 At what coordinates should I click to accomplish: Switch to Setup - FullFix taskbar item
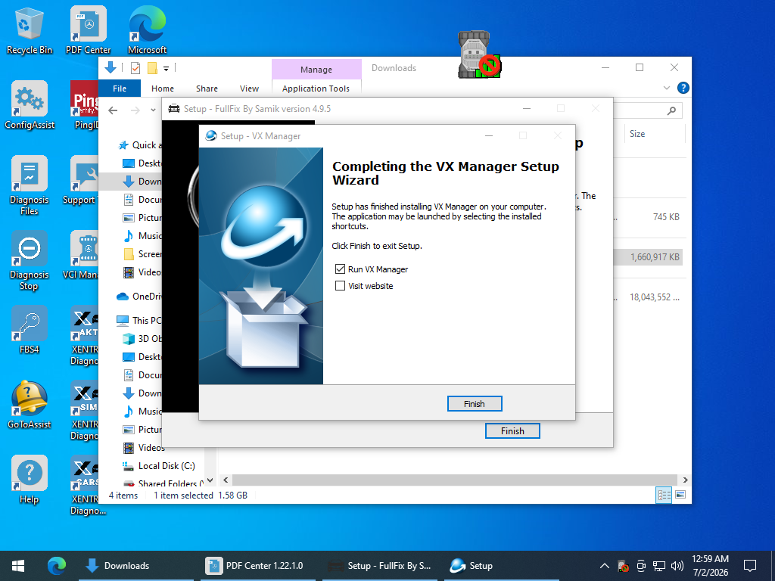pyautogui.click(x=380, y=566)
